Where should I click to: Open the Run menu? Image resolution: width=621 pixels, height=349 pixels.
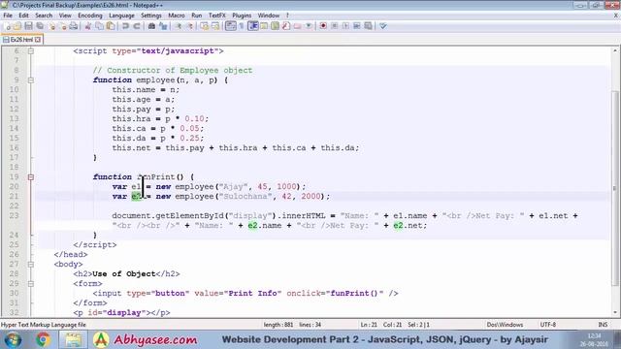tap(196, 16)
